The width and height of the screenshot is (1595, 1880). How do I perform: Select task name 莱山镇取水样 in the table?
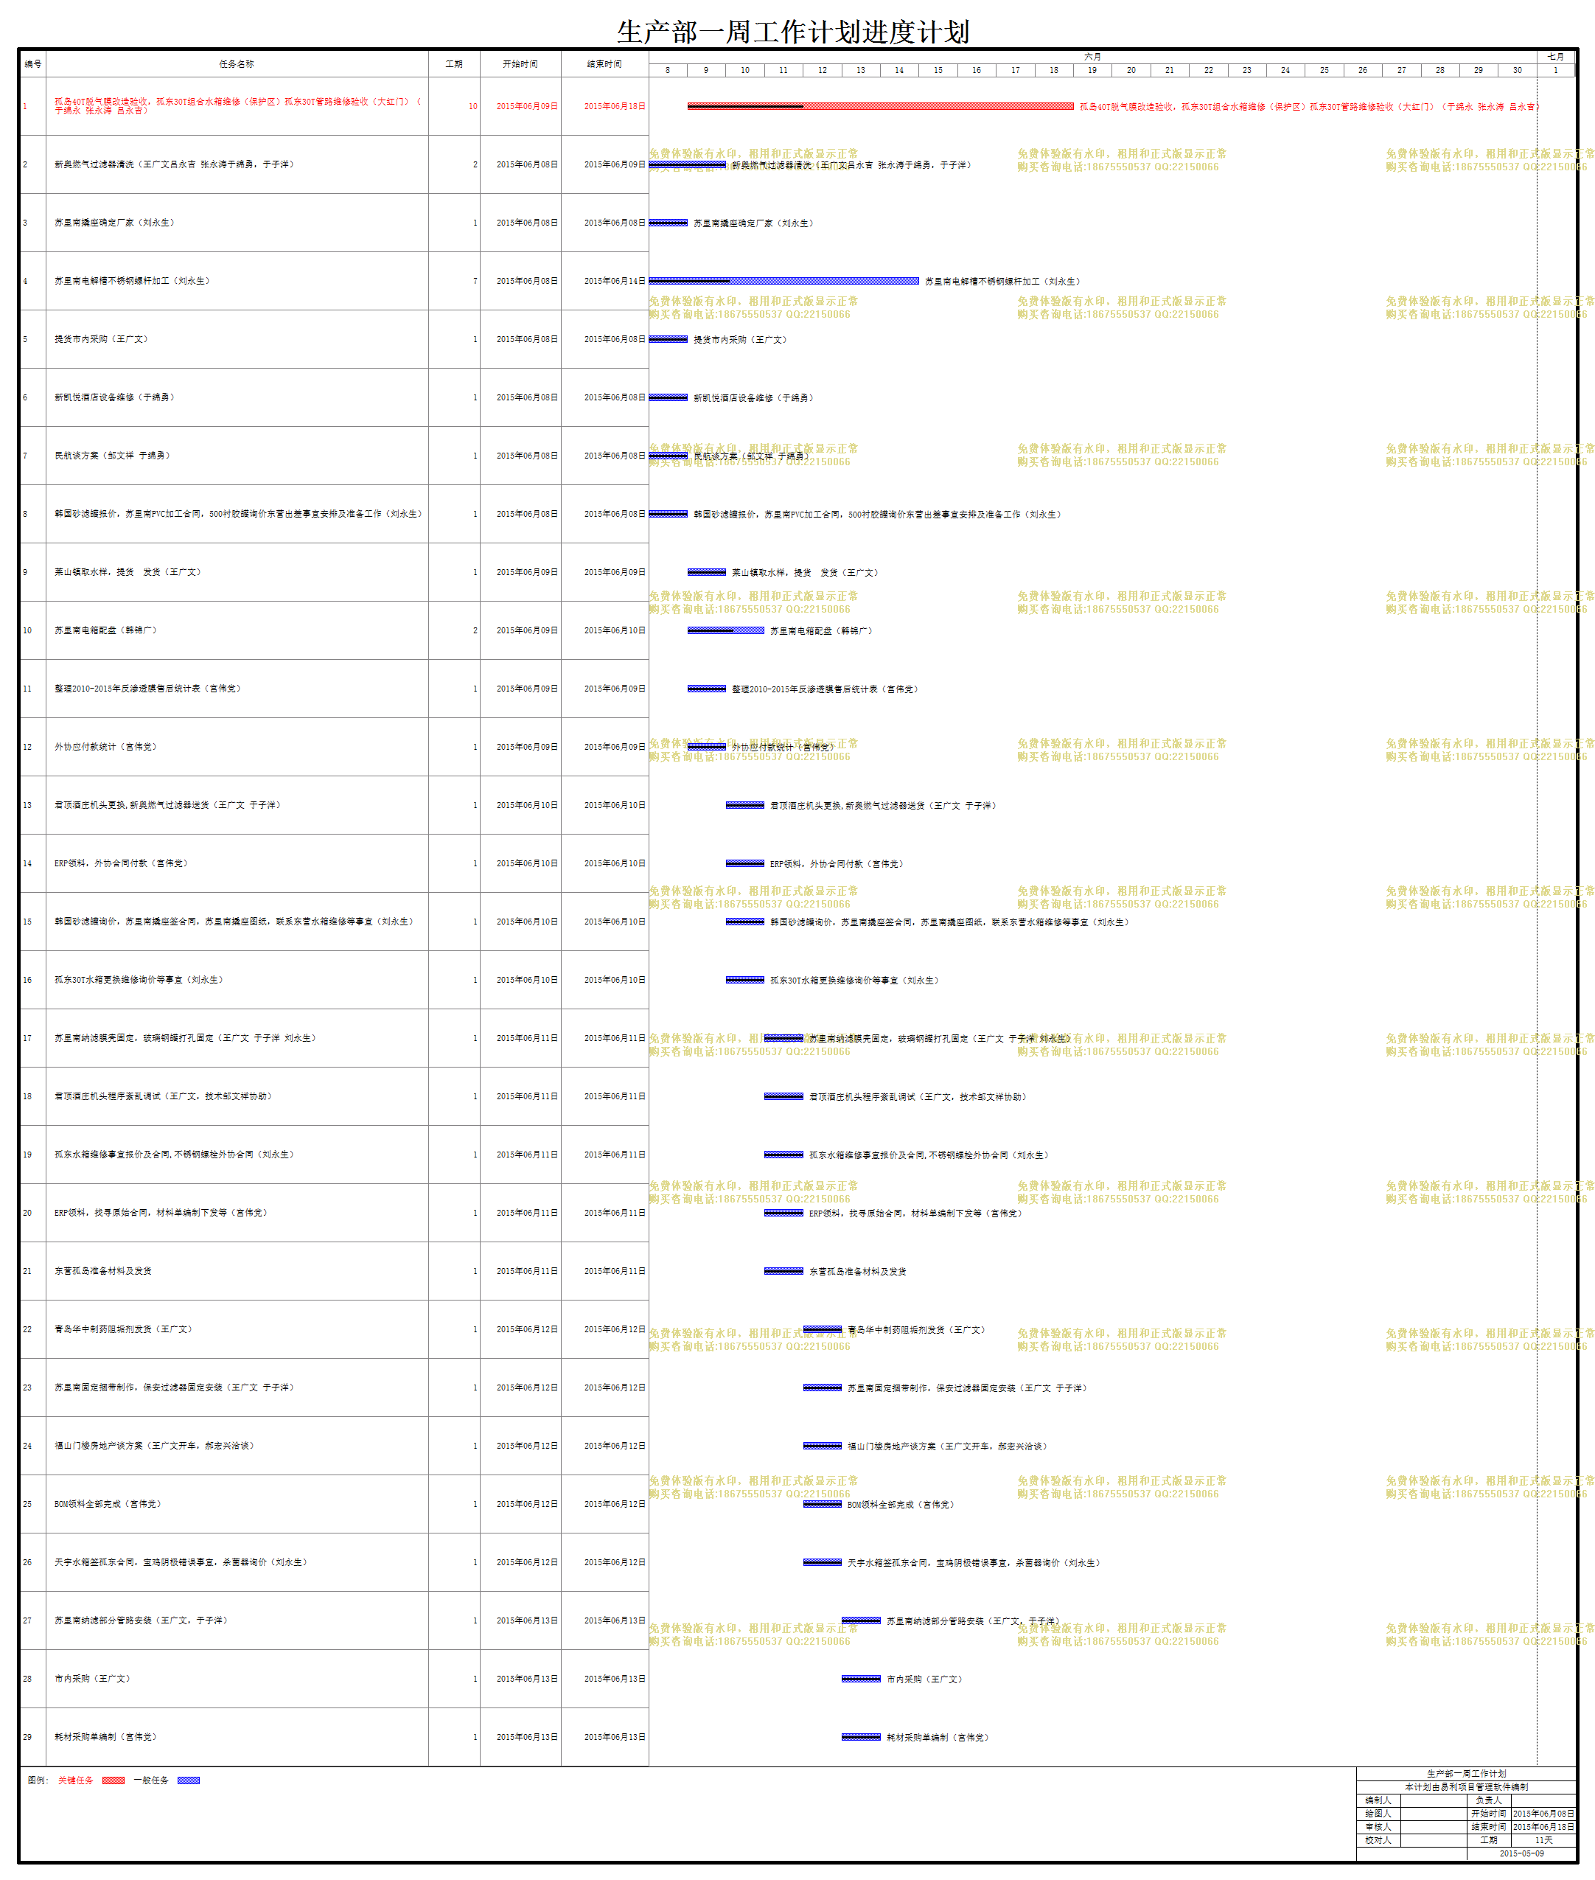[128, 572]
